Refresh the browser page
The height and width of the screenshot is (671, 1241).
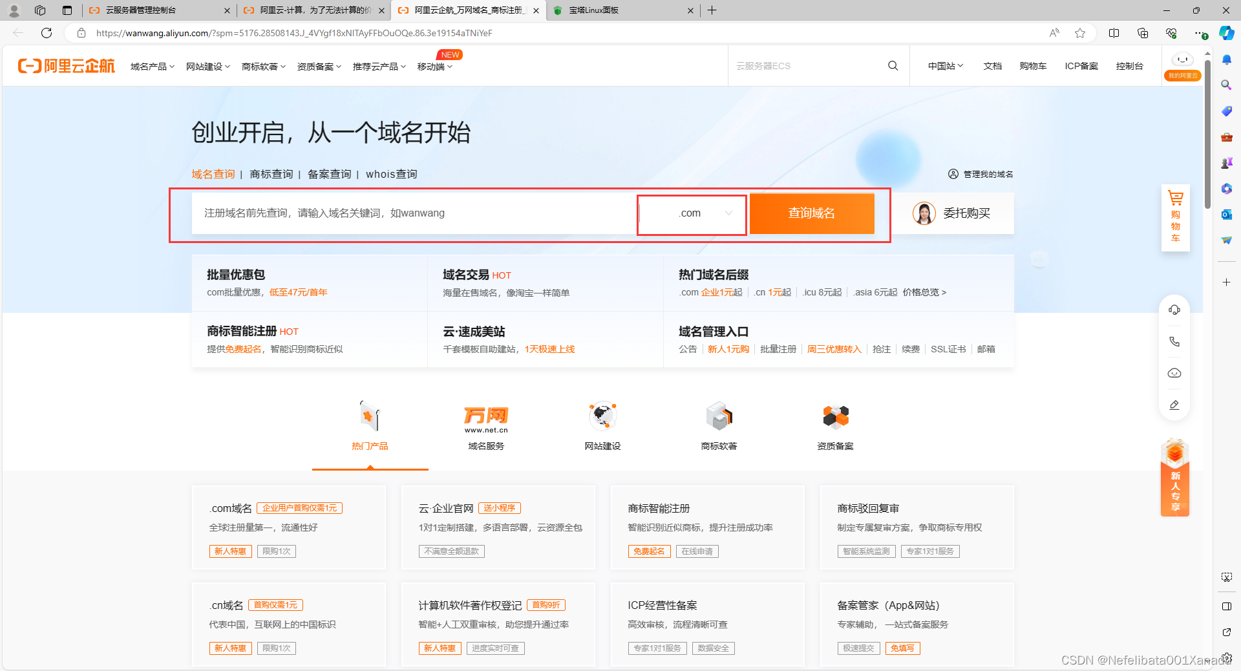(x=47, y=33)
